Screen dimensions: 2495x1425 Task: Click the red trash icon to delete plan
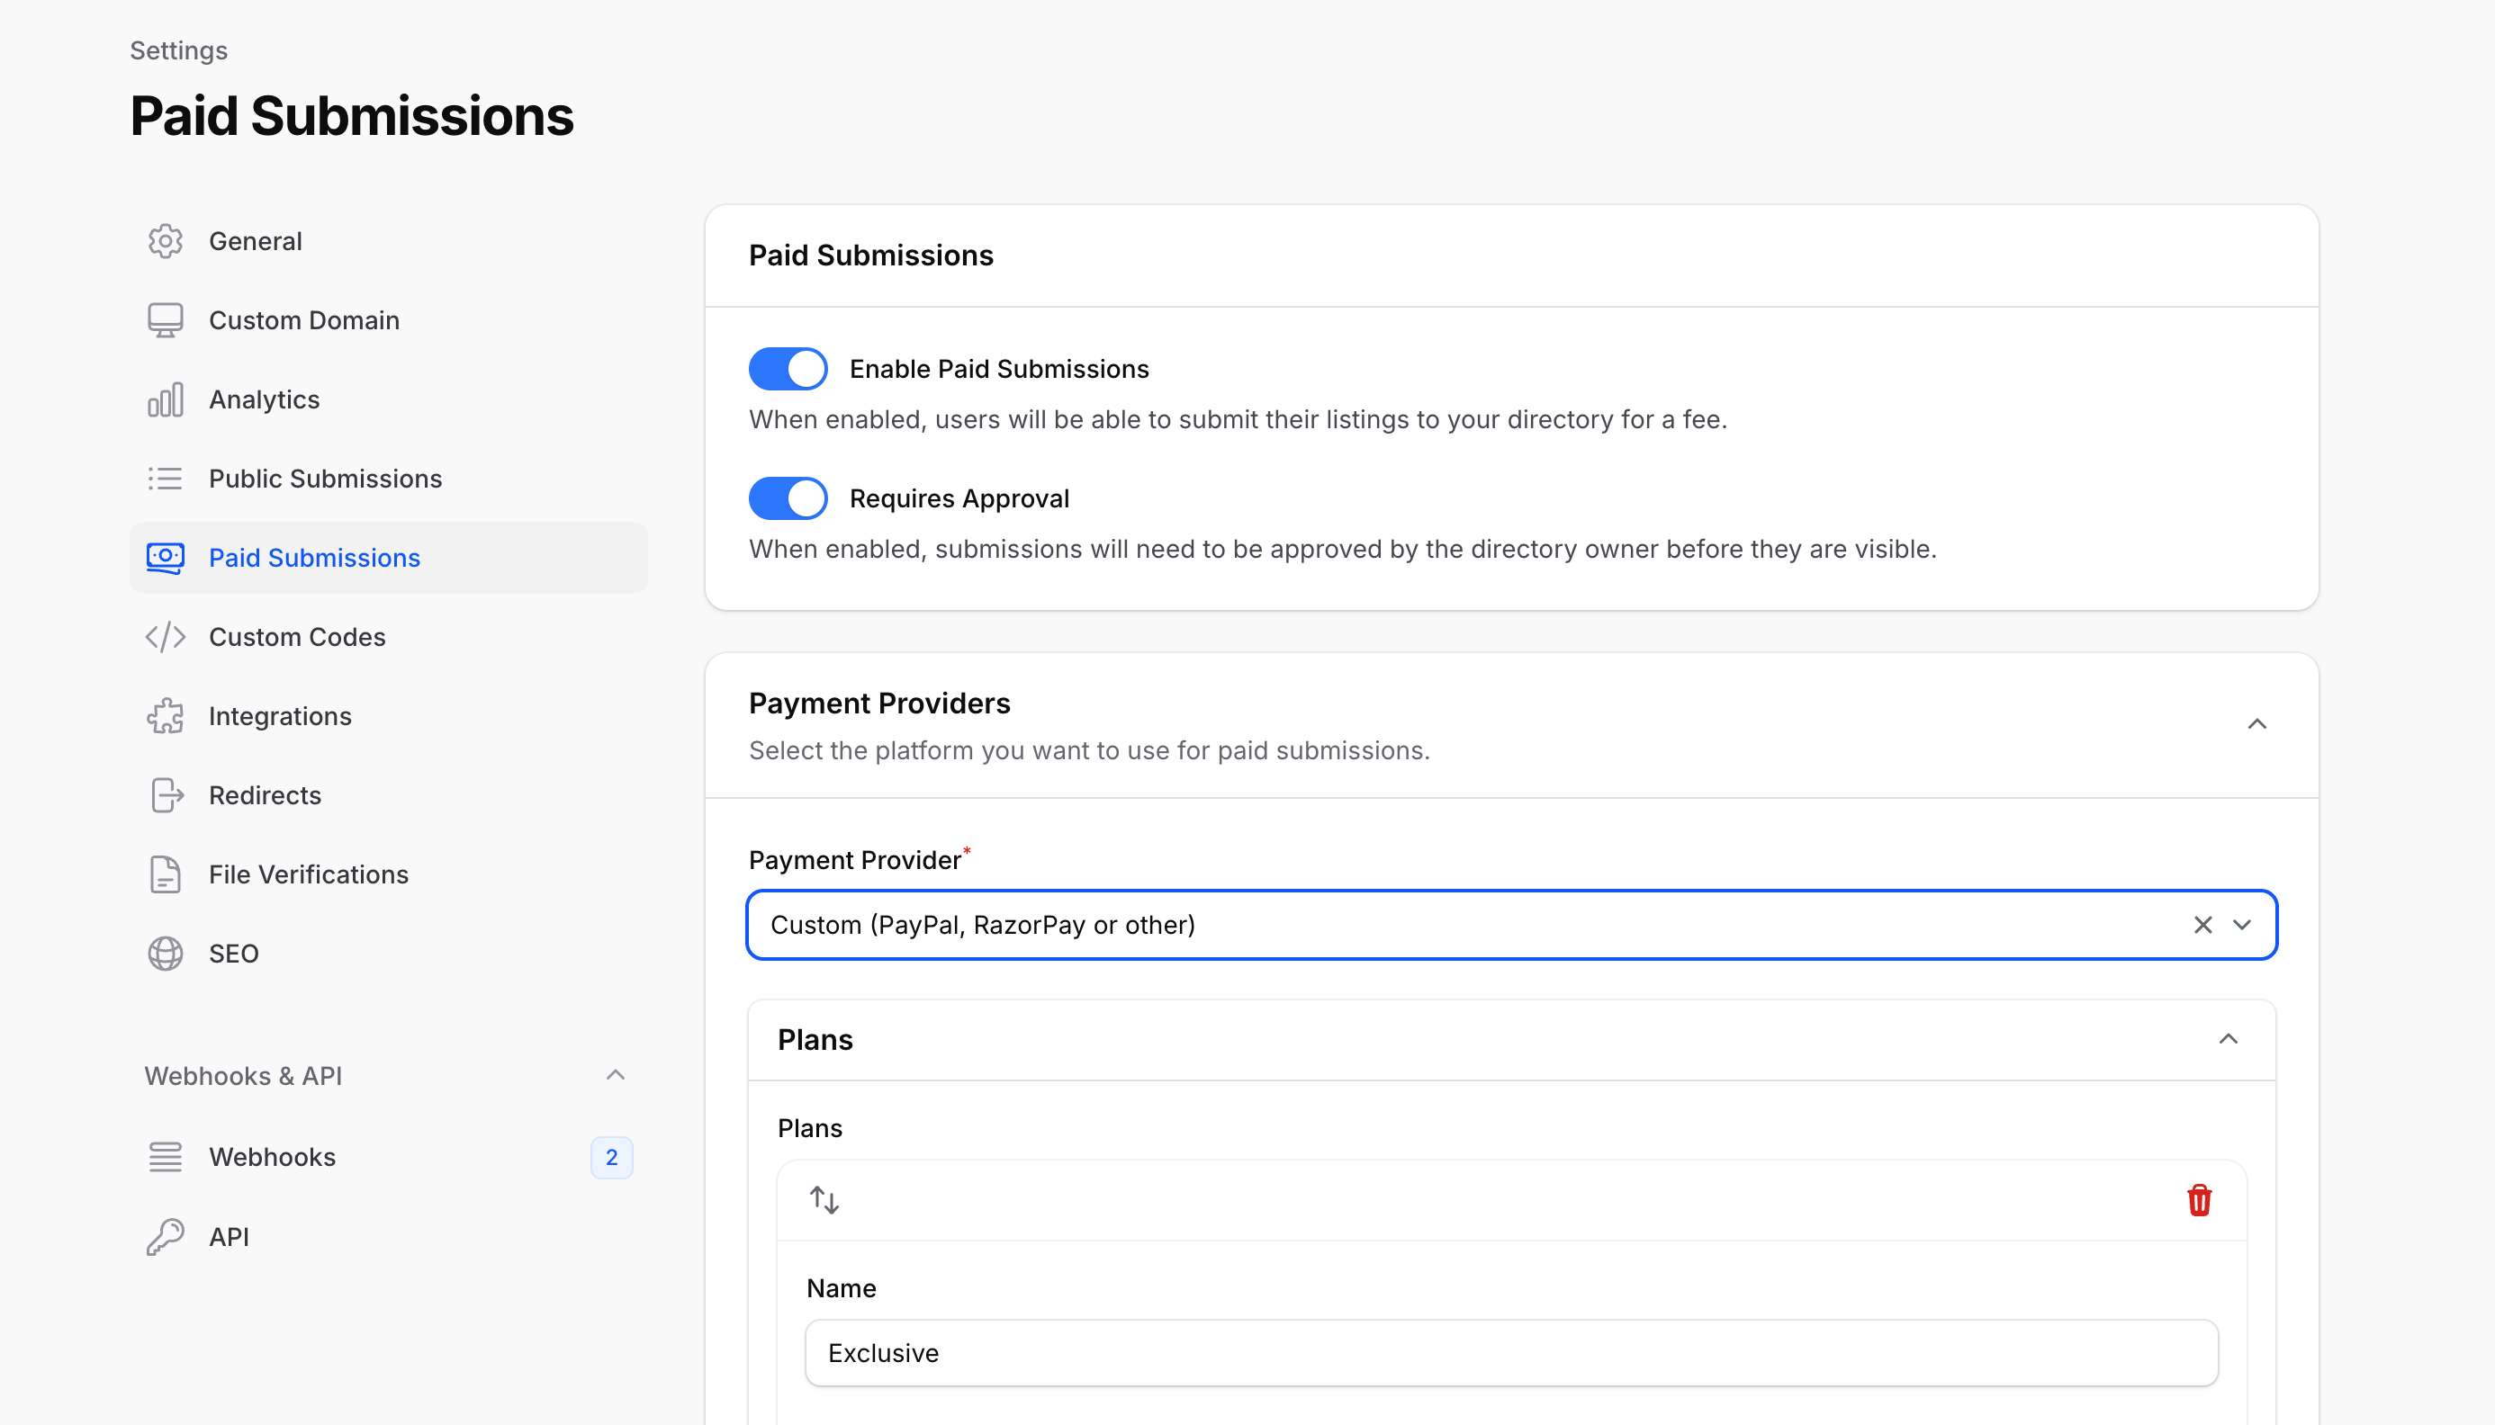pos(2199,1200)
